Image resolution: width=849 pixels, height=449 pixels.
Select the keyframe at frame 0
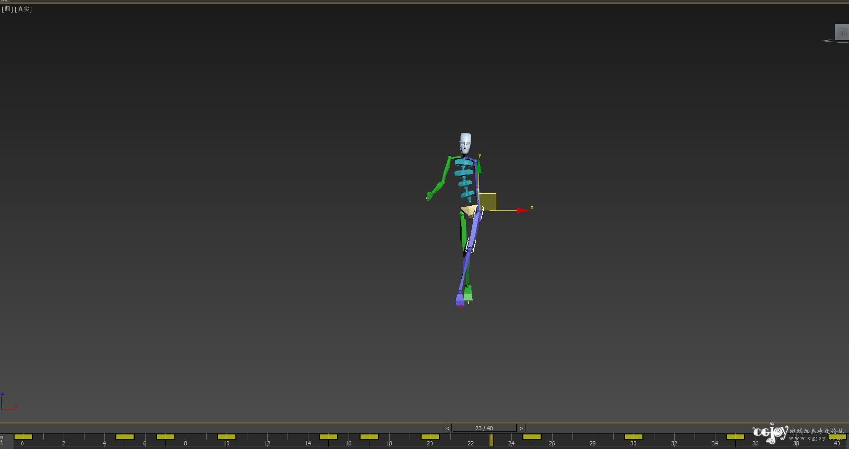pos(23,436)
